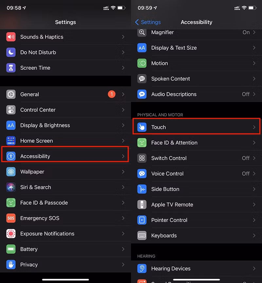Select the Accessibility row label in Settings

click(x=35, y=156)
